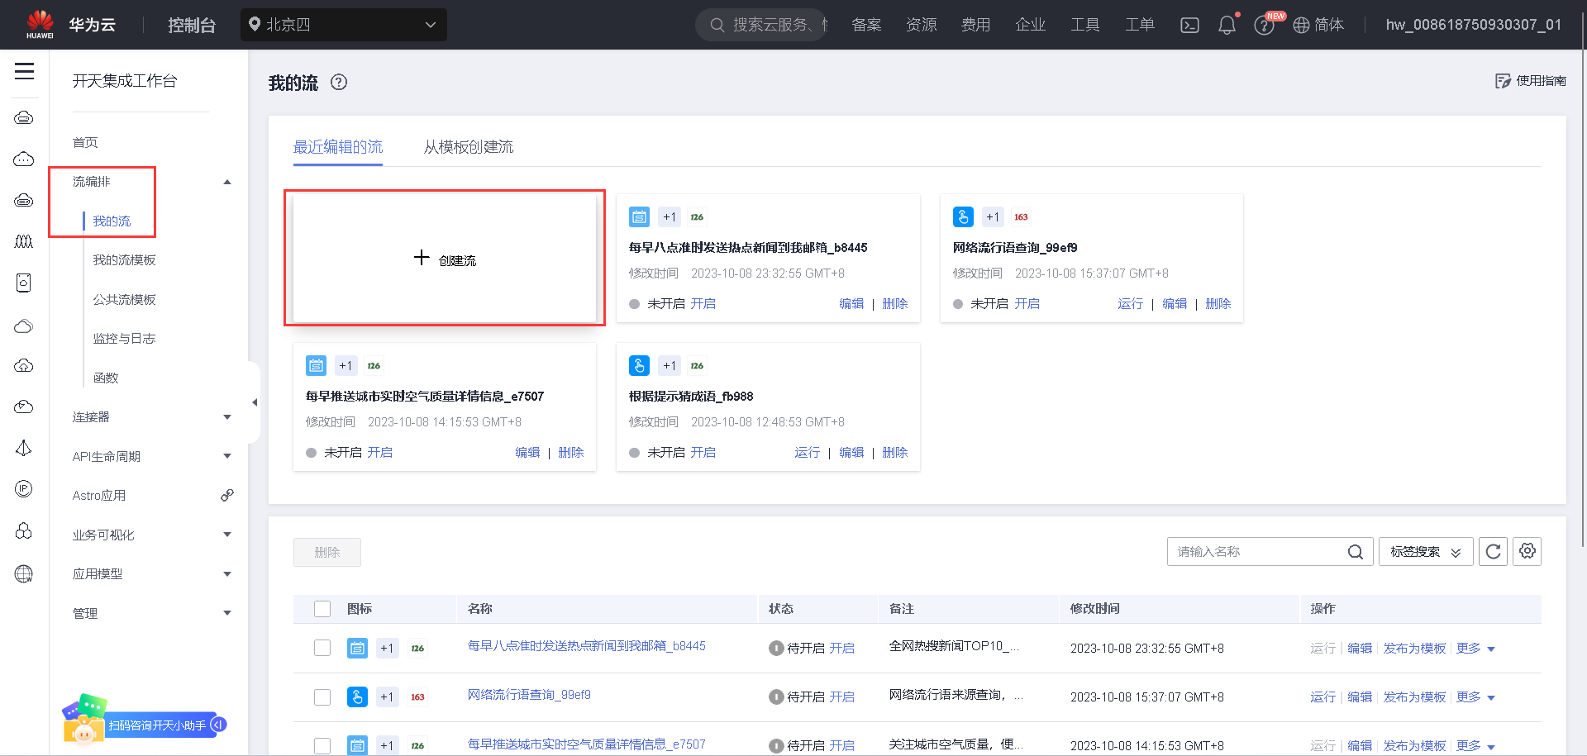Click the notification bell icon
The height and width of the screenshot is (756, 1587).
coord(1227,25)
